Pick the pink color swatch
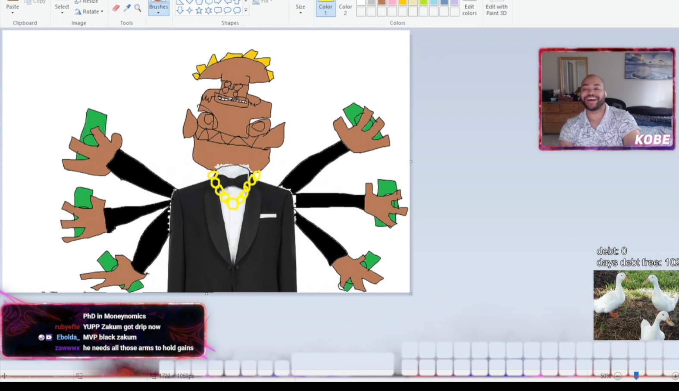The image size is (679, 391). 392,2
